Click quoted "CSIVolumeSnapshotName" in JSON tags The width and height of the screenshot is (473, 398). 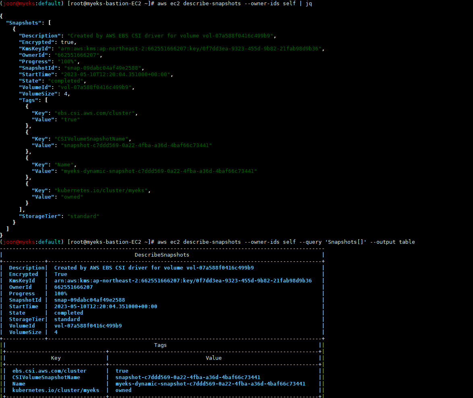click(x=92, y=139)
